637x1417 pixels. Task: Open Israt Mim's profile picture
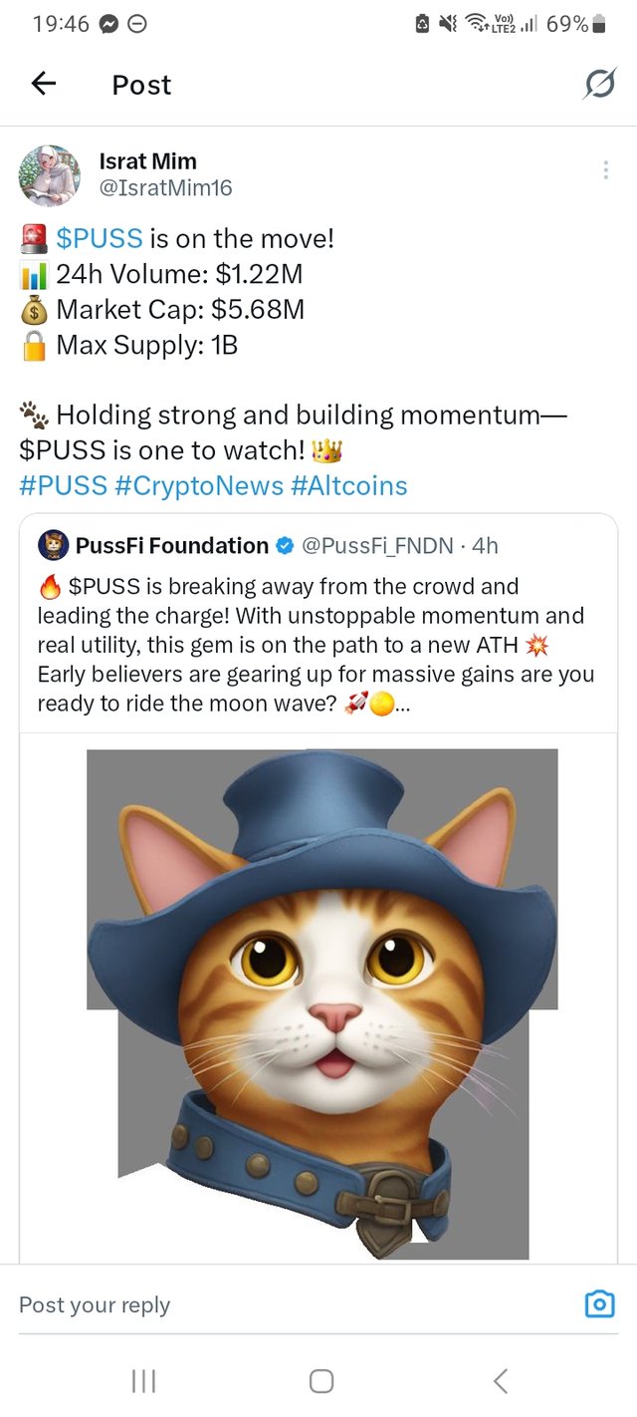coord(50,175)
